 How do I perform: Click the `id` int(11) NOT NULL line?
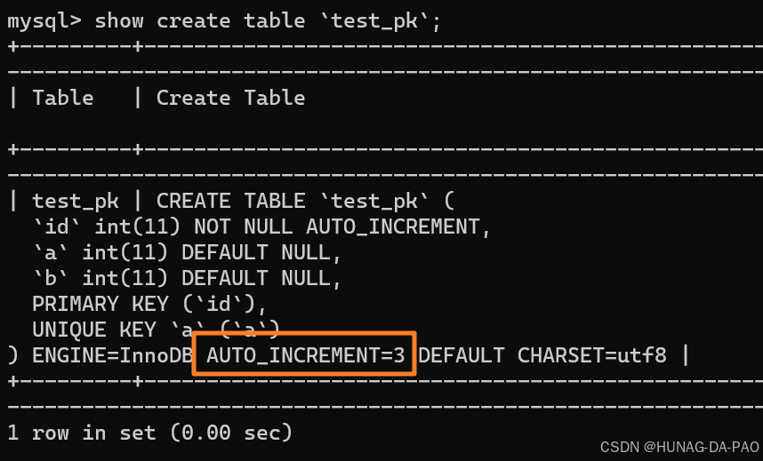tap(261, 227)
